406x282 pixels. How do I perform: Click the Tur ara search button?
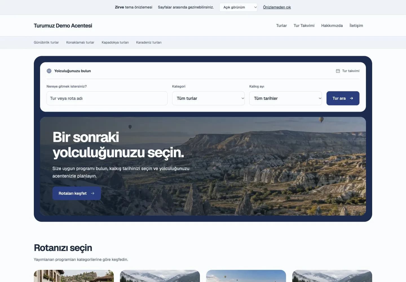pos(343,98)
